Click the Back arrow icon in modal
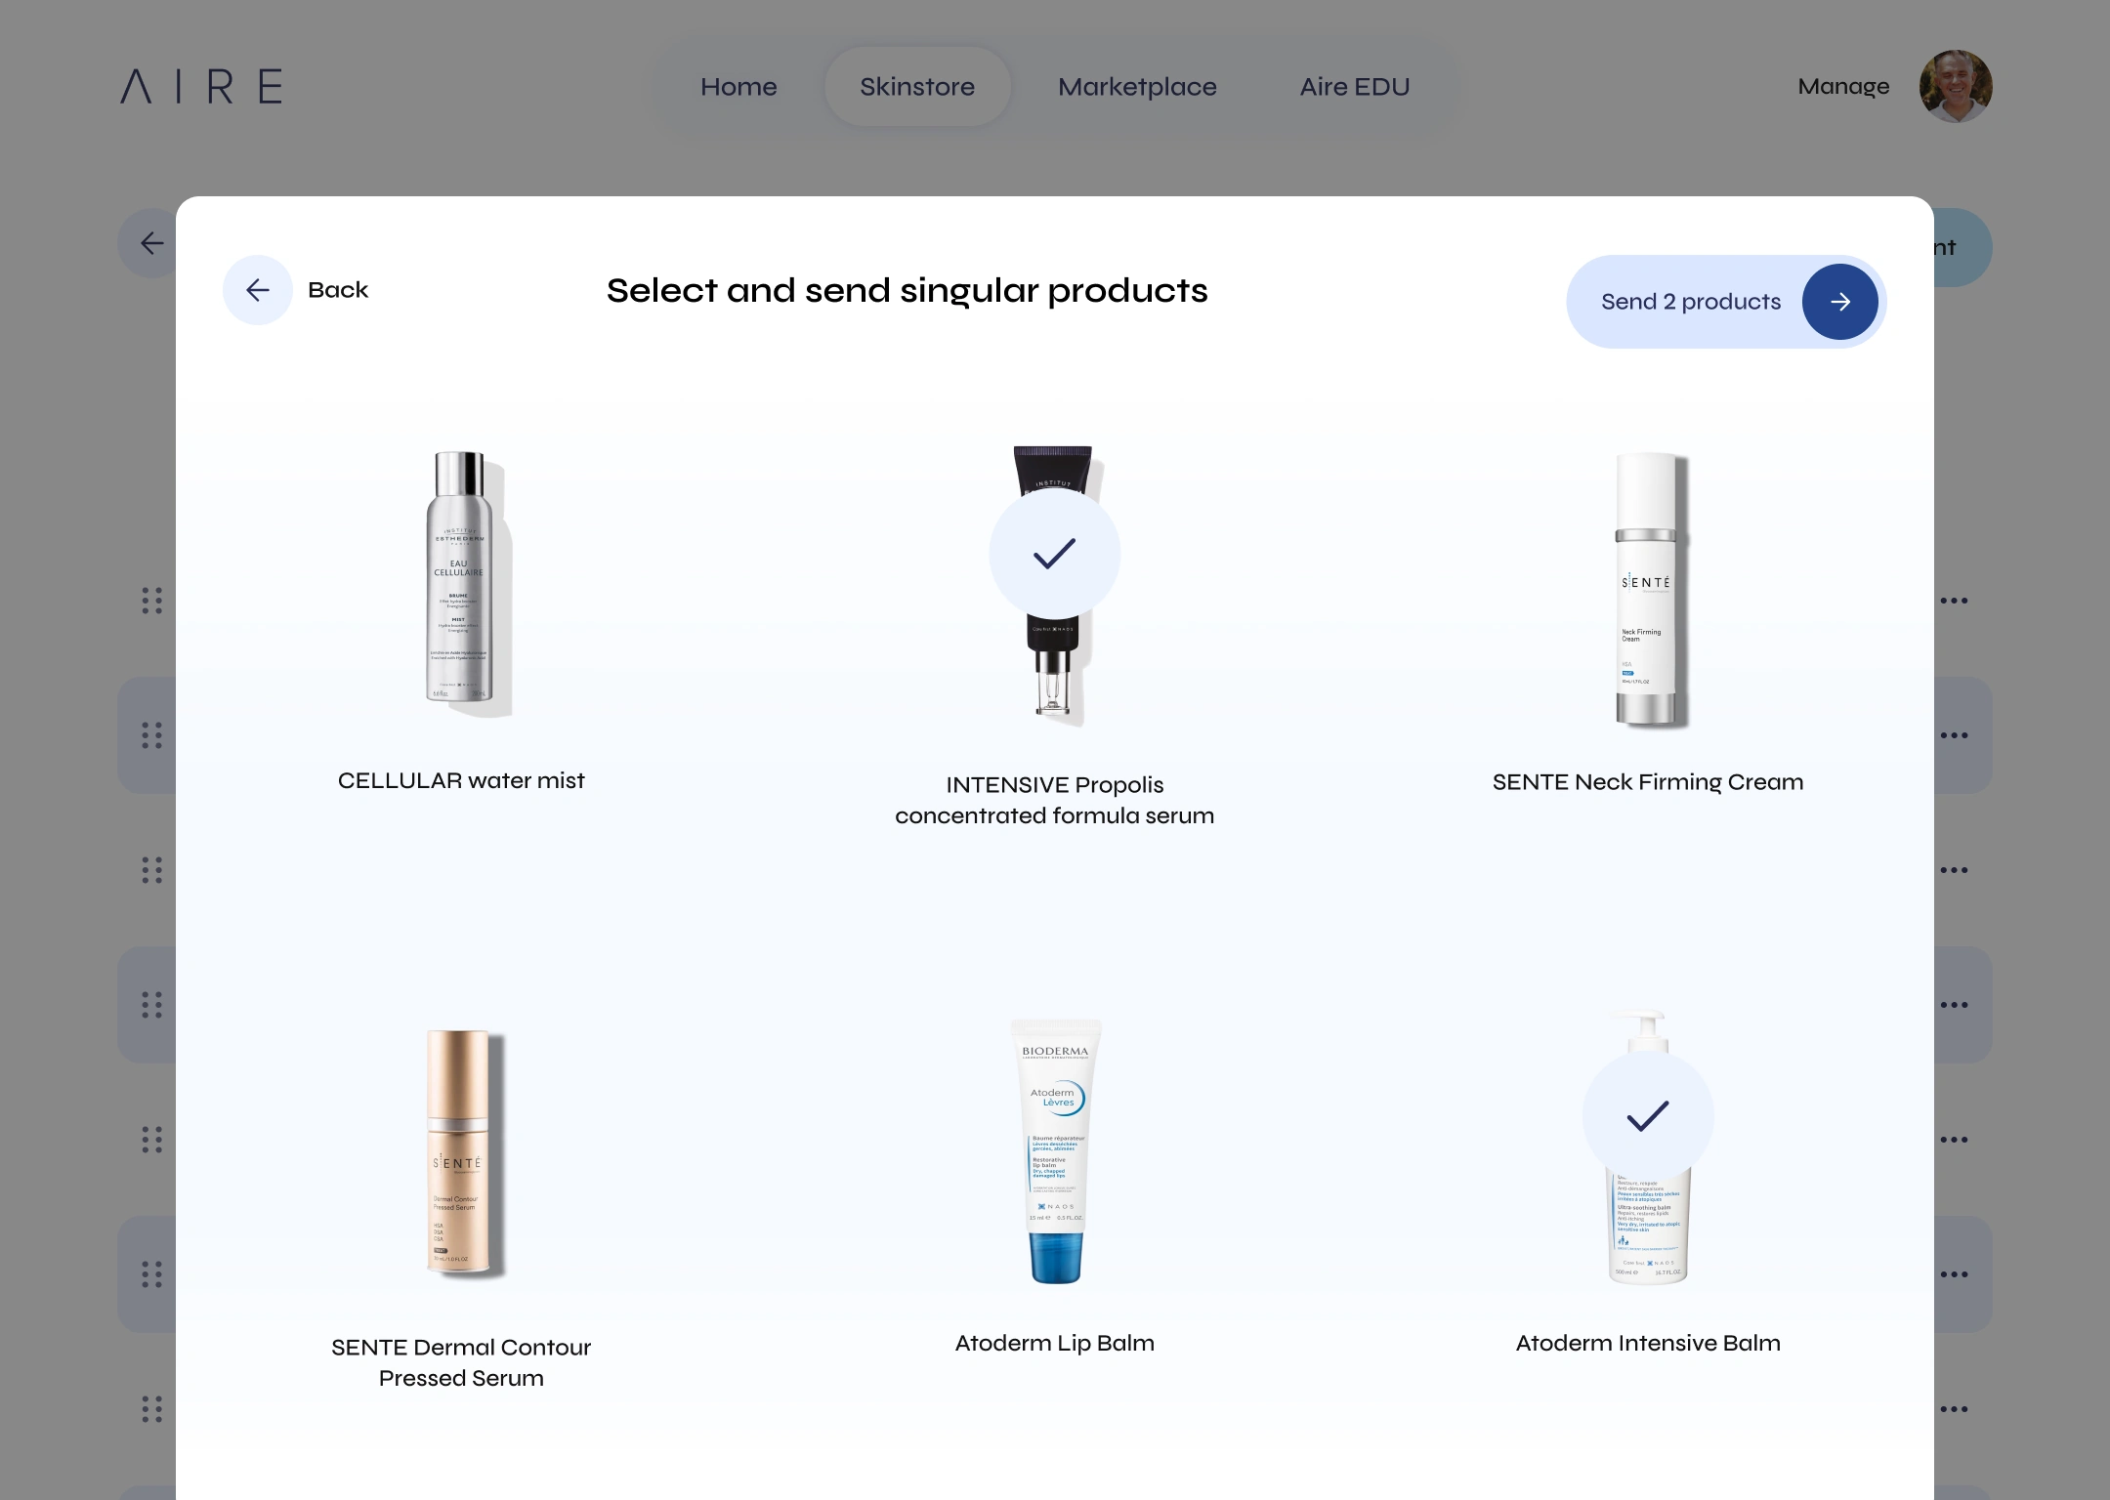Screen dimensions: 2110x1500 (x=258, y=290)
